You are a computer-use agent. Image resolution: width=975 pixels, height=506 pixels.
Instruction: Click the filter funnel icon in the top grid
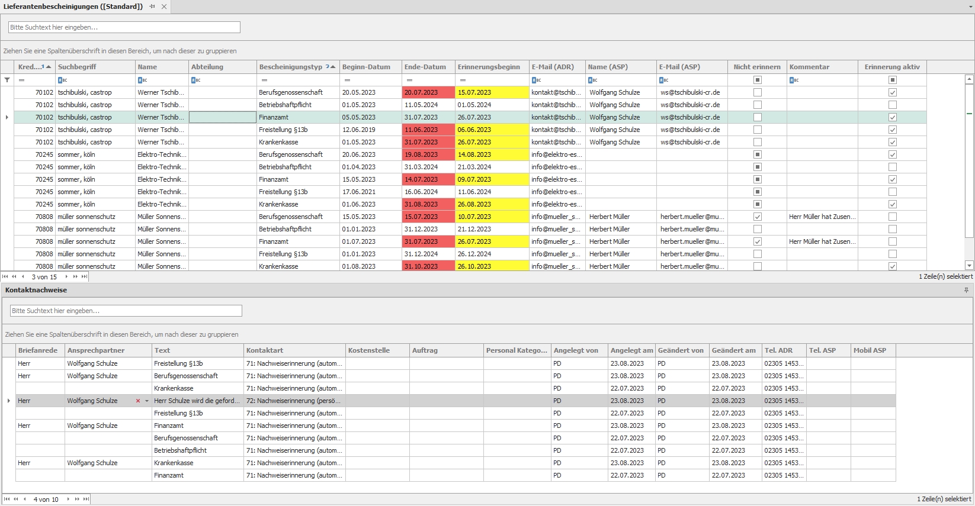[x=7, y=80]
